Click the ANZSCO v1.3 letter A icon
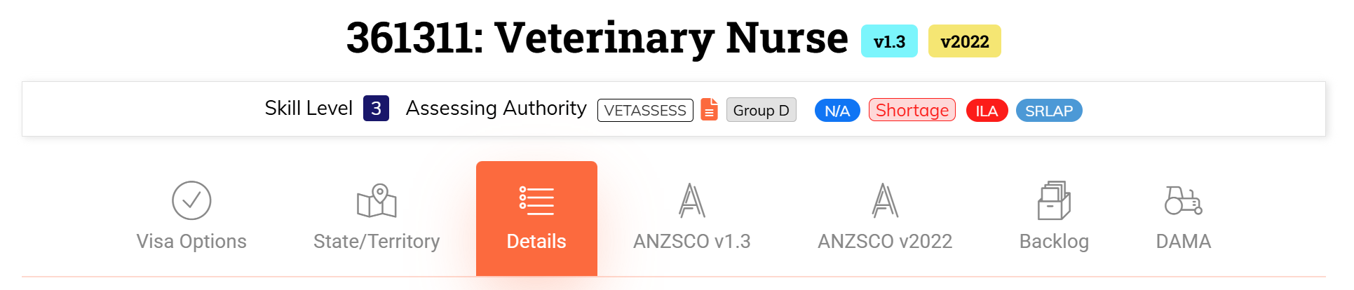This screenshot has height=290, width=1354. point(691,200)
